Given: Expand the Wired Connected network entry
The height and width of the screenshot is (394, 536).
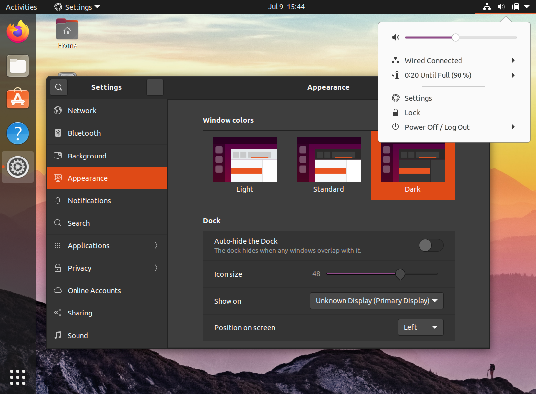Looking at the screenshot, I should (434, 60).
